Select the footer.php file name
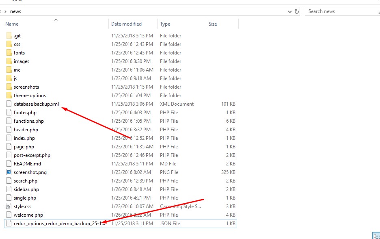The image size is (380, 239). pyautogui.click(x=25, y=113)
